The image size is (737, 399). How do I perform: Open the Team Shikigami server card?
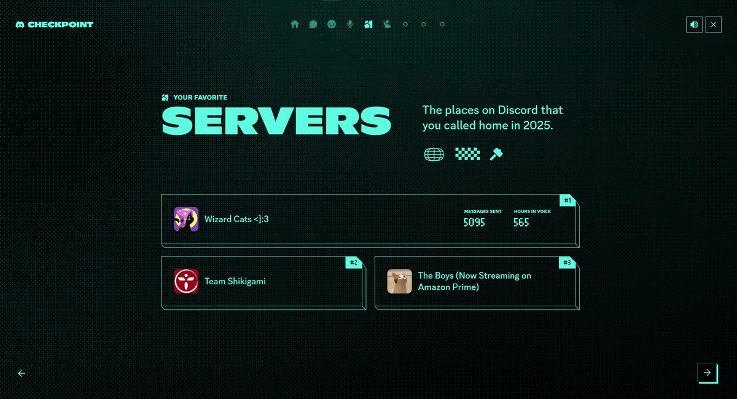tap(263, 282)
